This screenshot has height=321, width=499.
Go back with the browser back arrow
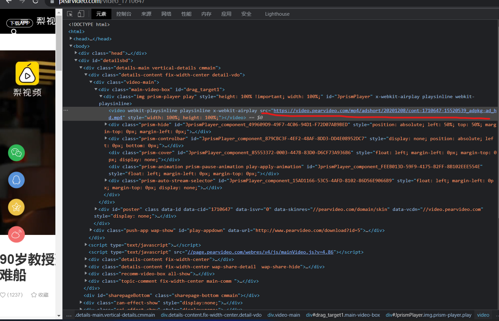(9, 2)
